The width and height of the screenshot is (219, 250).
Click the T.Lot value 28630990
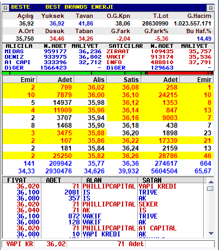click(155, 23)
